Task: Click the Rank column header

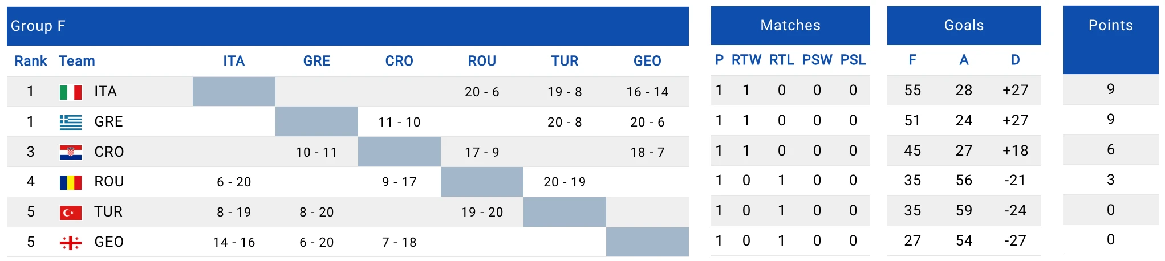Action: [x=31, y=61]
